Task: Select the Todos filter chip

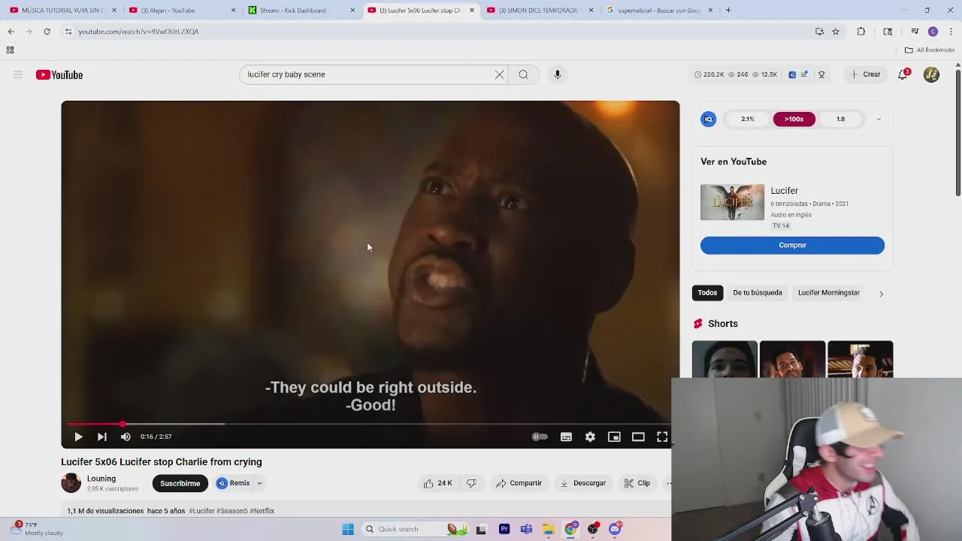Action: click(707, 292)
